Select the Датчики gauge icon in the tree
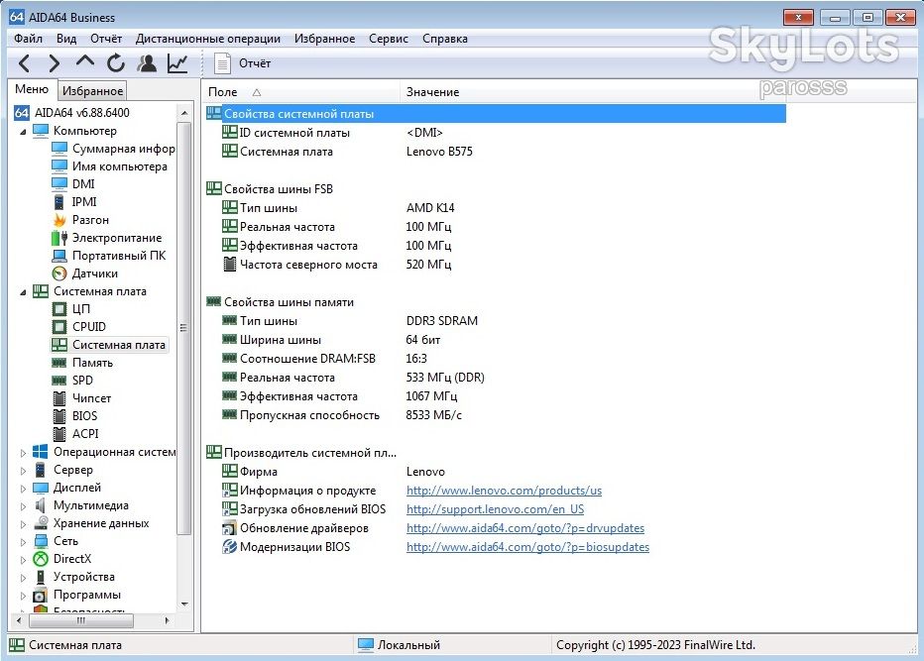This screenshot has height=661, width=924. 59,274
